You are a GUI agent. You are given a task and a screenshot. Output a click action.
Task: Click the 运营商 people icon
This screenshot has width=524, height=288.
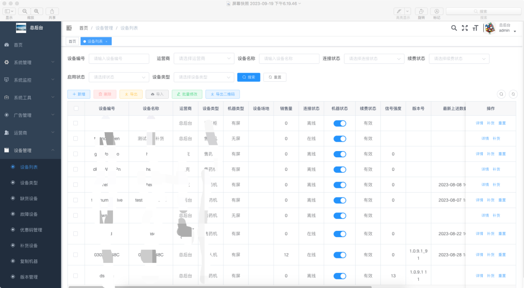(x=6, y=133)
